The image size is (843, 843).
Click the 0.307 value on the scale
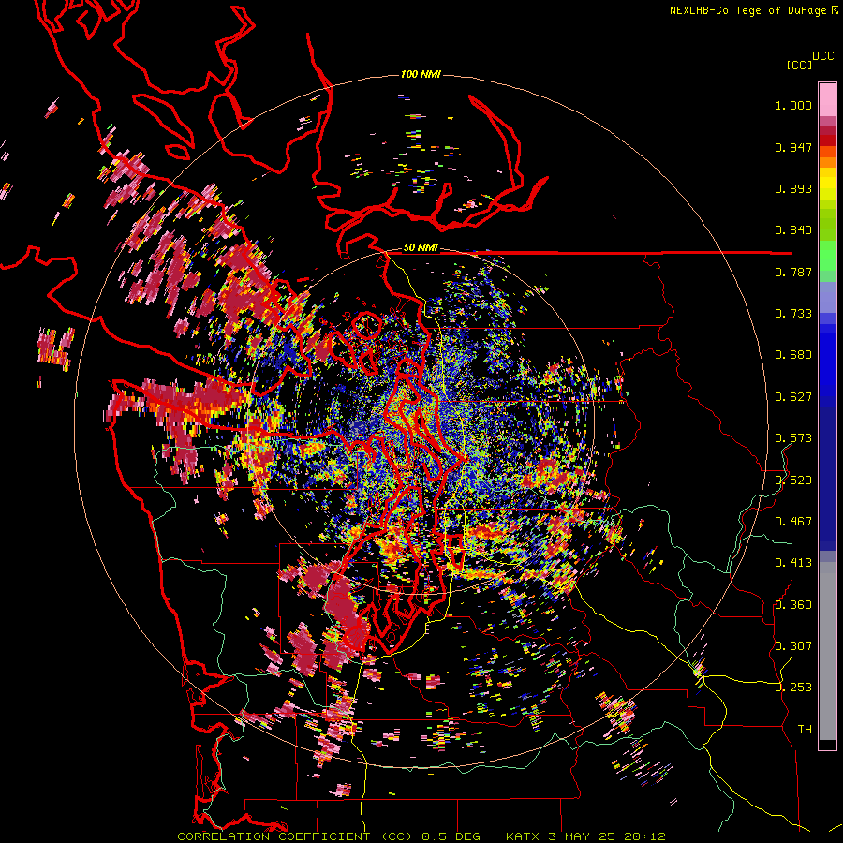[x=793, y=645]
